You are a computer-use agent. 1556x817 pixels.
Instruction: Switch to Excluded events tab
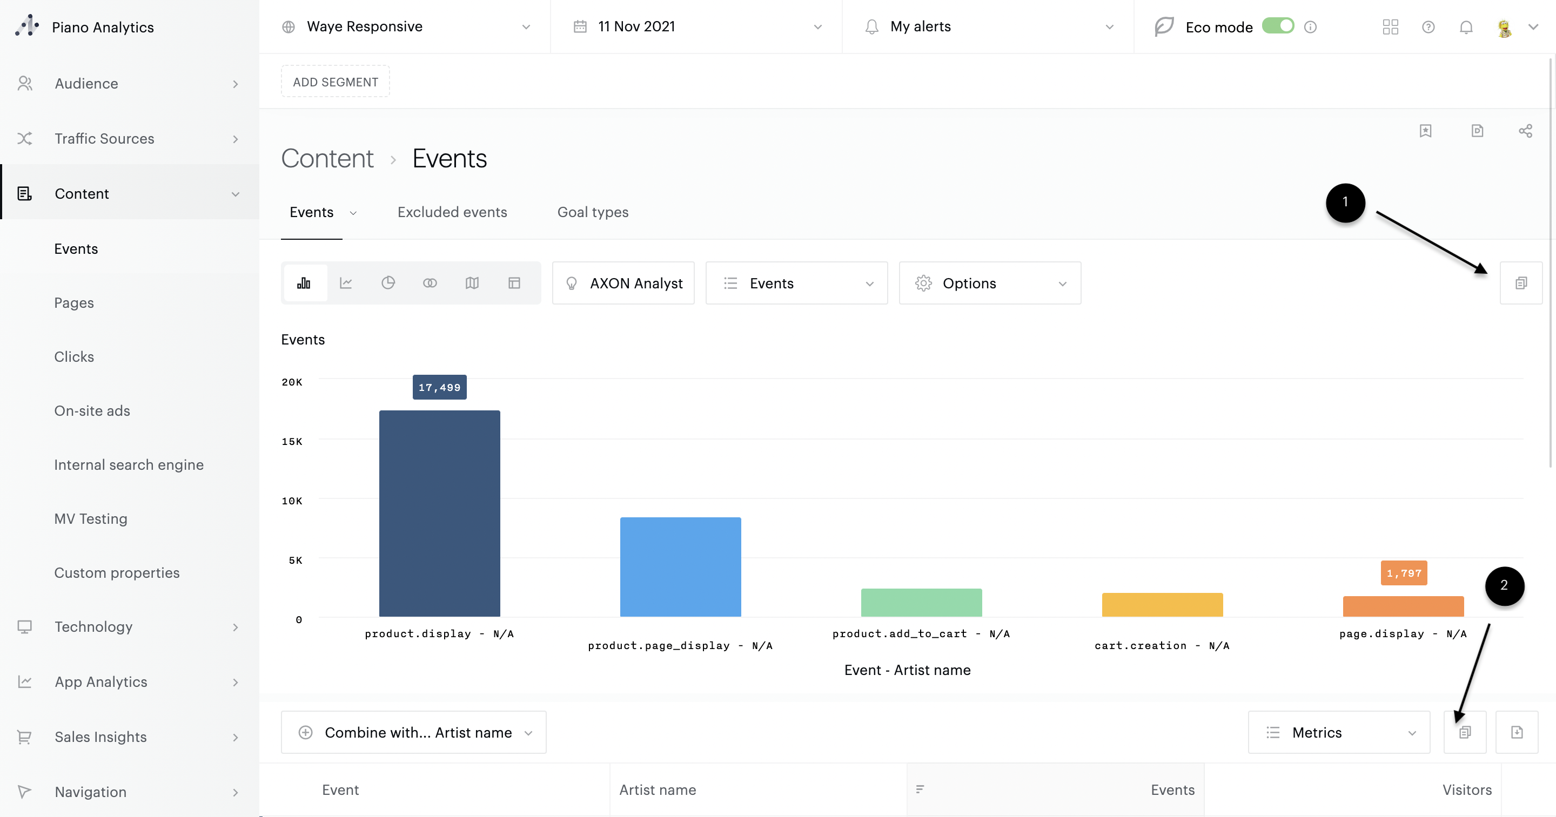pos(452,212)
